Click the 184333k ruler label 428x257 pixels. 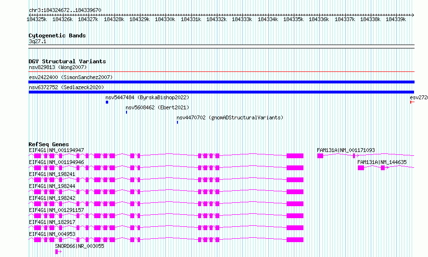click(242, 19)
